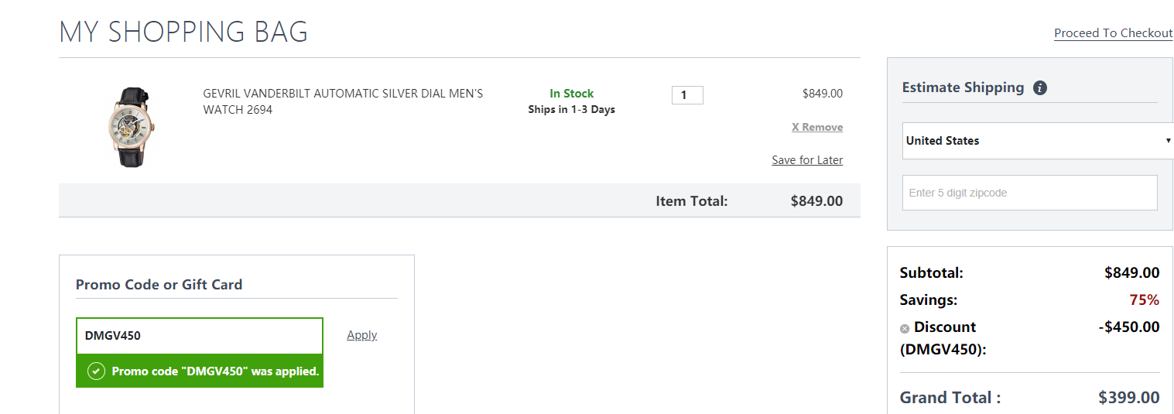1174x414 pixels.
Task: Click the country dropdown arrow
Action: [1168, 141]
